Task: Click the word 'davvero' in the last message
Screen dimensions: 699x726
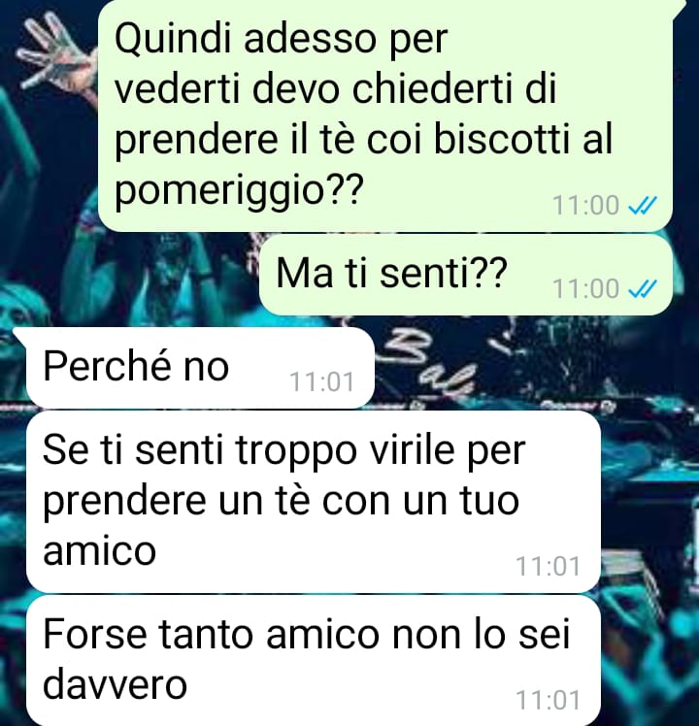Action: (115, 685)
